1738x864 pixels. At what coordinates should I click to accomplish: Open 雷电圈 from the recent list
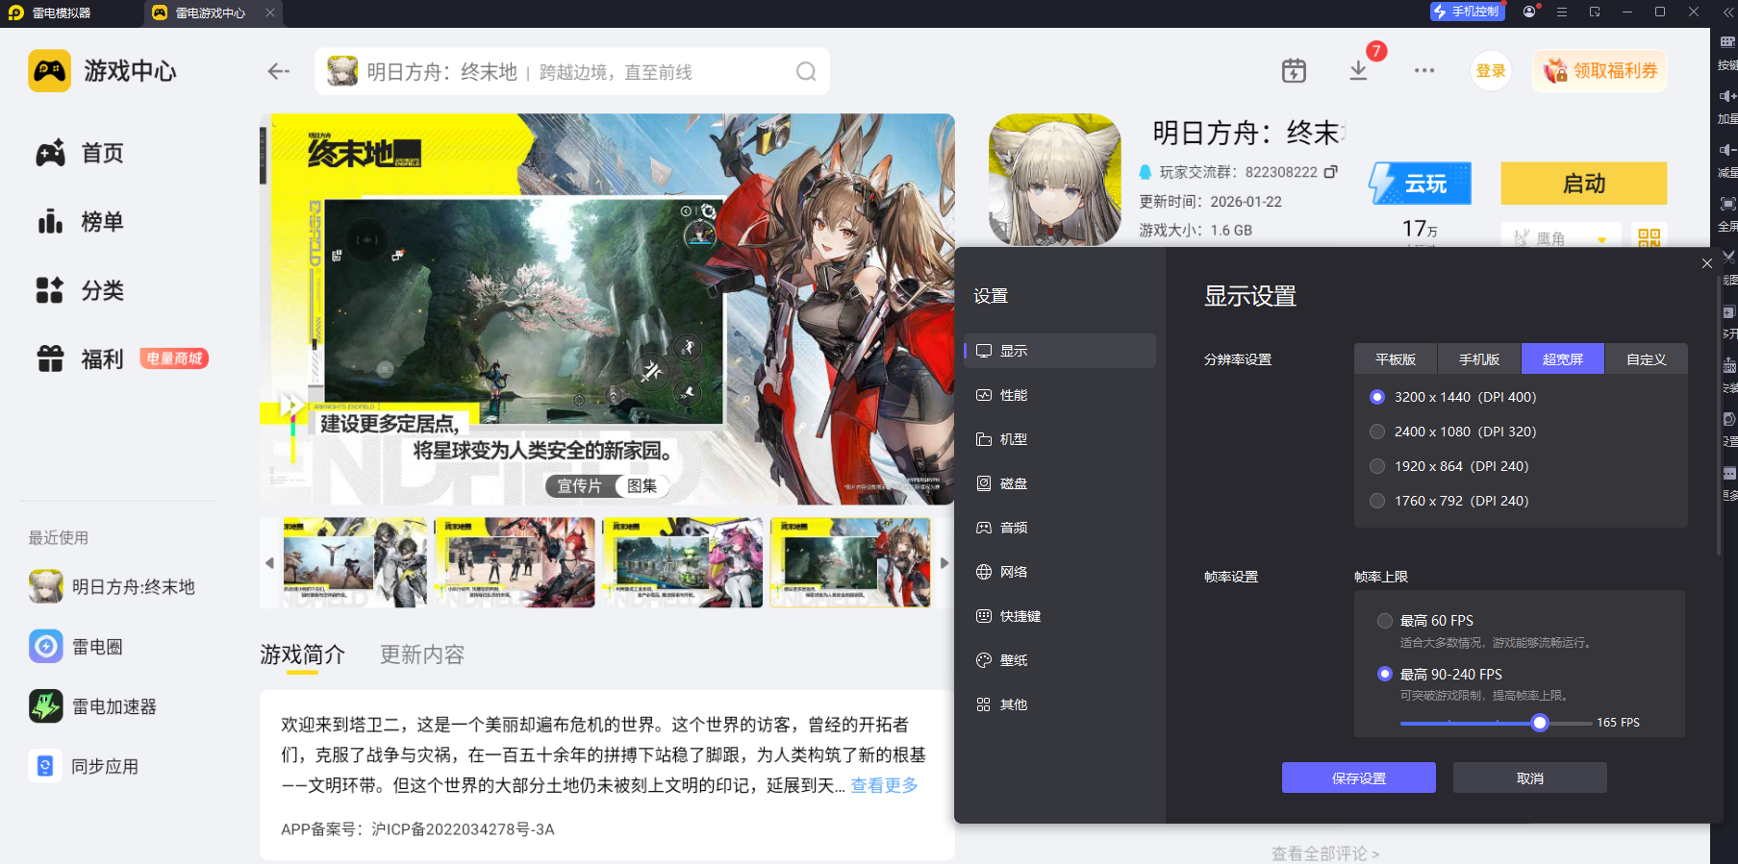pos(76,647)
